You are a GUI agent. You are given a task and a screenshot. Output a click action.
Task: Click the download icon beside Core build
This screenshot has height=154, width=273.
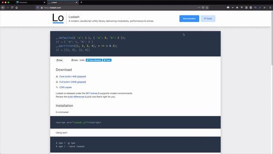point(57,76)
